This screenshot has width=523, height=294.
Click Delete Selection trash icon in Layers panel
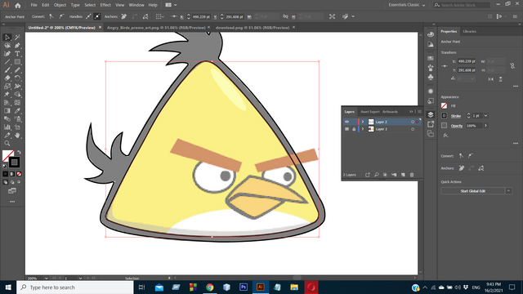412,175
